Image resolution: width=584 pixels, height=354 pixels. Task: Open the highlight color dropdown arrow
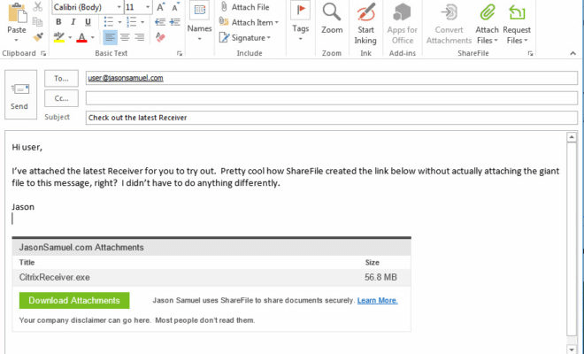[70, 37]
